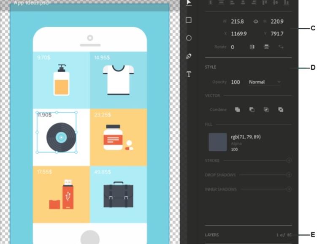Click the STROKE section label
This screenshot has width=325, height=244.
(212, 160)
